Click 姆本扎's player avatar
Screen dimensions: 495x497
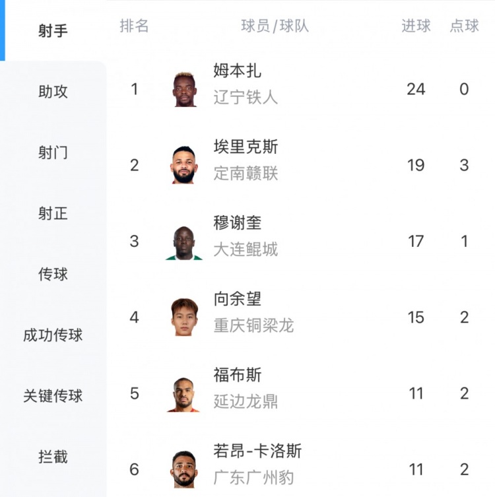pyautogui.click(x=184, y=89)
